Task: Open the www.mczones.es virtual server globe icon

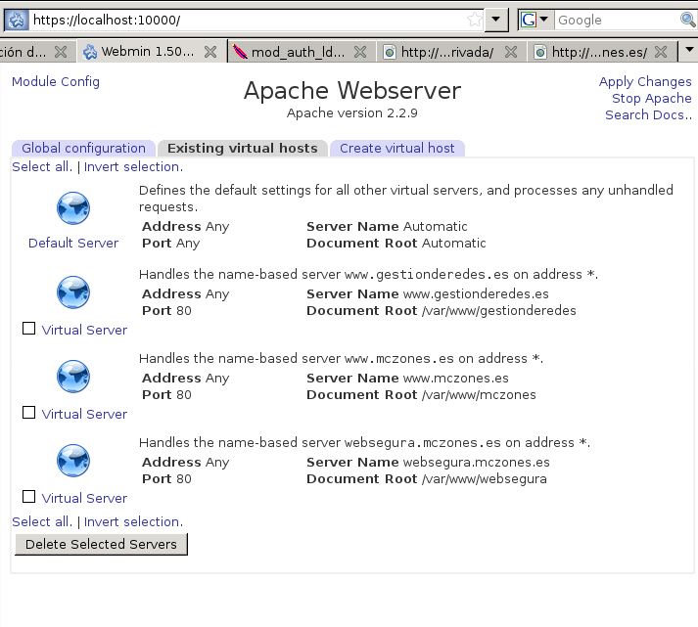Action: tap(73, 377)
